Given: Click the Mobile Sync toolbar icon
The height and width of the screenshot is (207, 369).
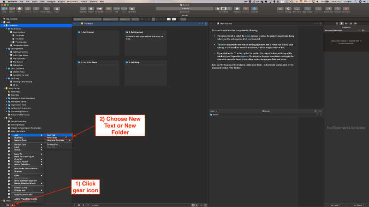Looking at the screenshot, I should pos(328,9).
